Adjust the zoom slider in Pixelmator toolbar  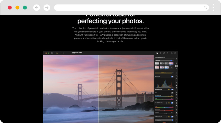click(65, 53)
